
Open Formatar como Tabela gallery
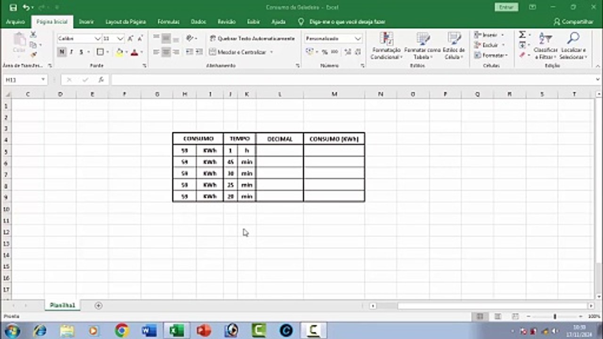coord(423,46)
